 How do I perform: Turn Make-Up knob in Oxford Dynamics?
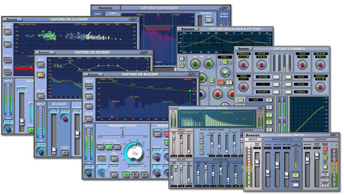point(320,87)
